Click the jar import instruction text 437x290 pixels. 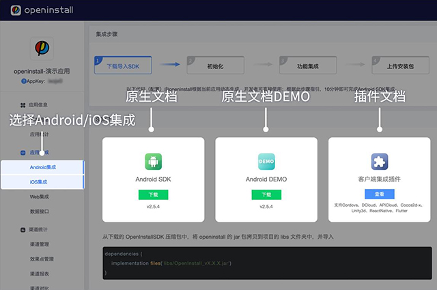(x=218, y=237)
